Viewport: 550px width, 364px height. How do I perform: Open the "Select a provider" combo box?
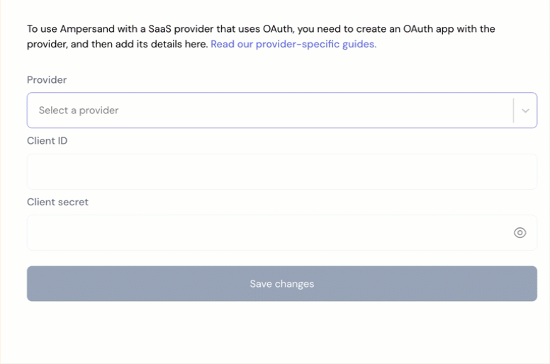(x=282, y=110)
